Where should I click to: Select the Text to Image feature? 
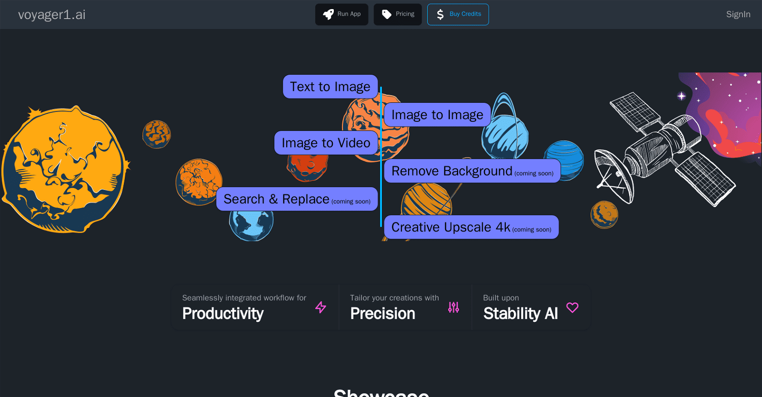330,87
